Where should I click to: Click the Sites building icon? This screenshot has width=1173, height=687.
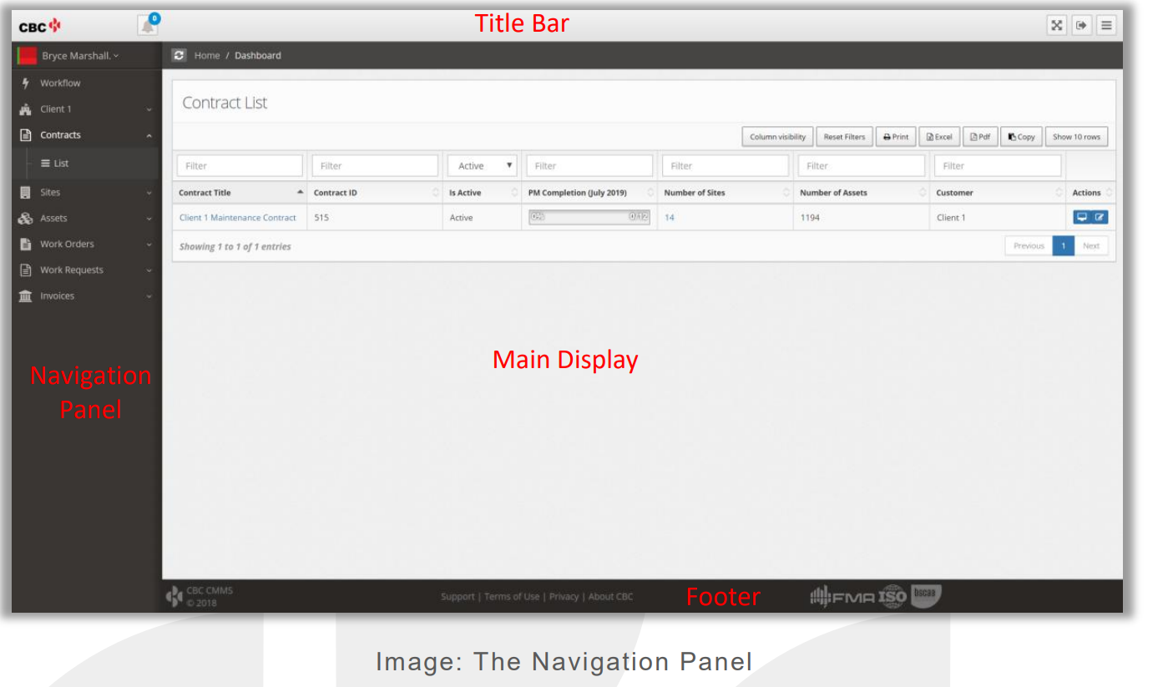coord(25,192)
